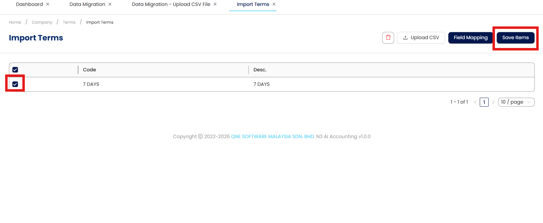This screenshot has height=223, width=543.
Task: Switch to the Dashboard tab
Action: coord(29,4)
